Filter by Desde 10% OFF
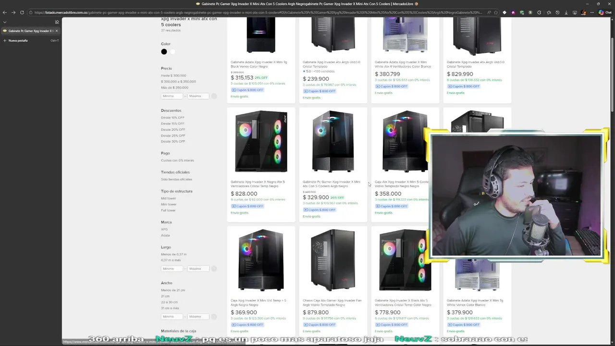The image size is (615, 346). 172,118
